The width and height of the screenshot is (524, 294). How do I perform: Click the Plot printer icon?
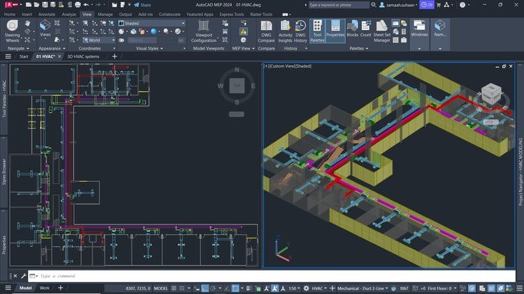pos(78,5)
